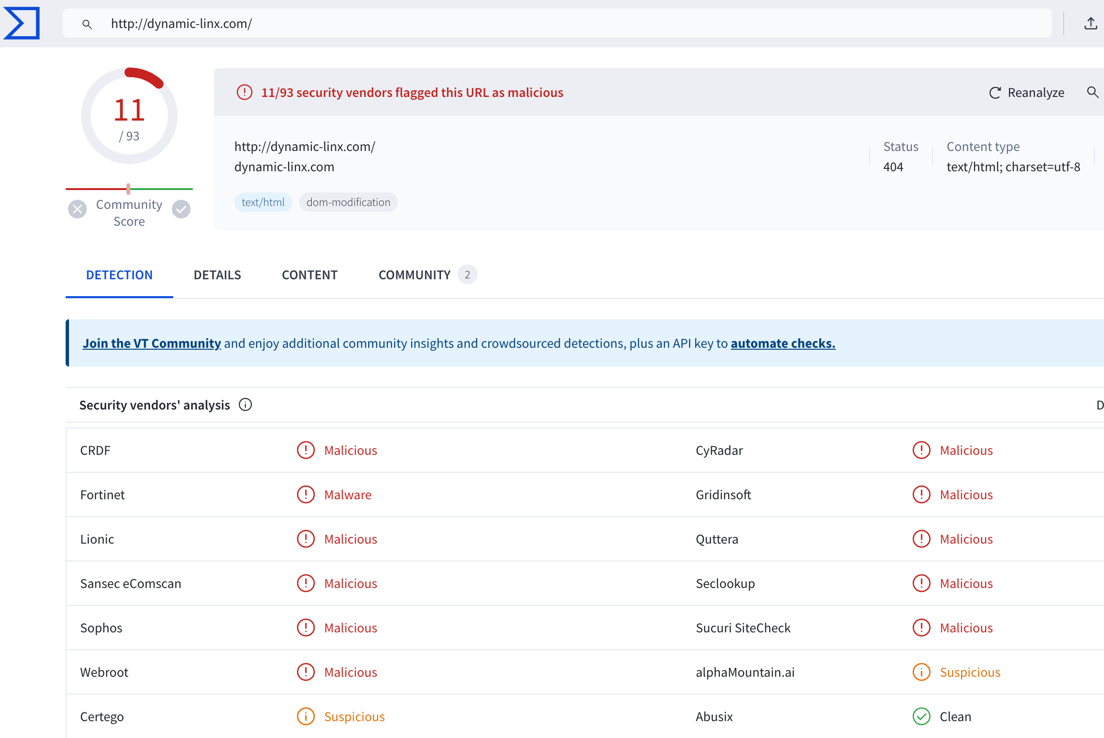
Task: Click the Suspicious verdict for Certego
Action: pyautogui.click(x=355, y=717)
